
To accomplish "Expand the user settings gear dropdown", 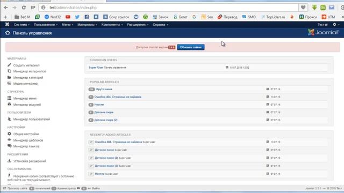I will tap(336, 25).
